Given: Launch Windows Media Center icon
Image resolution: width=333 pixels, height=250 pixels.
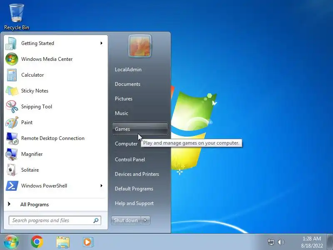Looking at the screenshot, I should point(12,59).
